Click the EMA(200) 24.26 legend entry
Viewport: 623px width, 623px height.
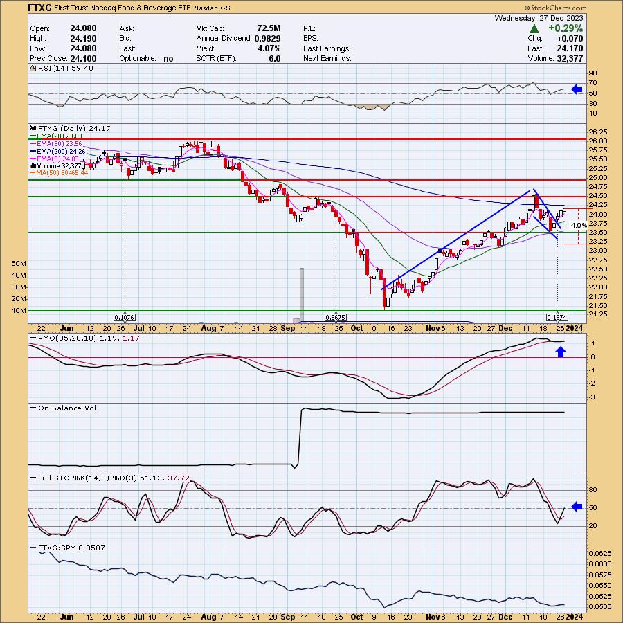pos(61,151)
